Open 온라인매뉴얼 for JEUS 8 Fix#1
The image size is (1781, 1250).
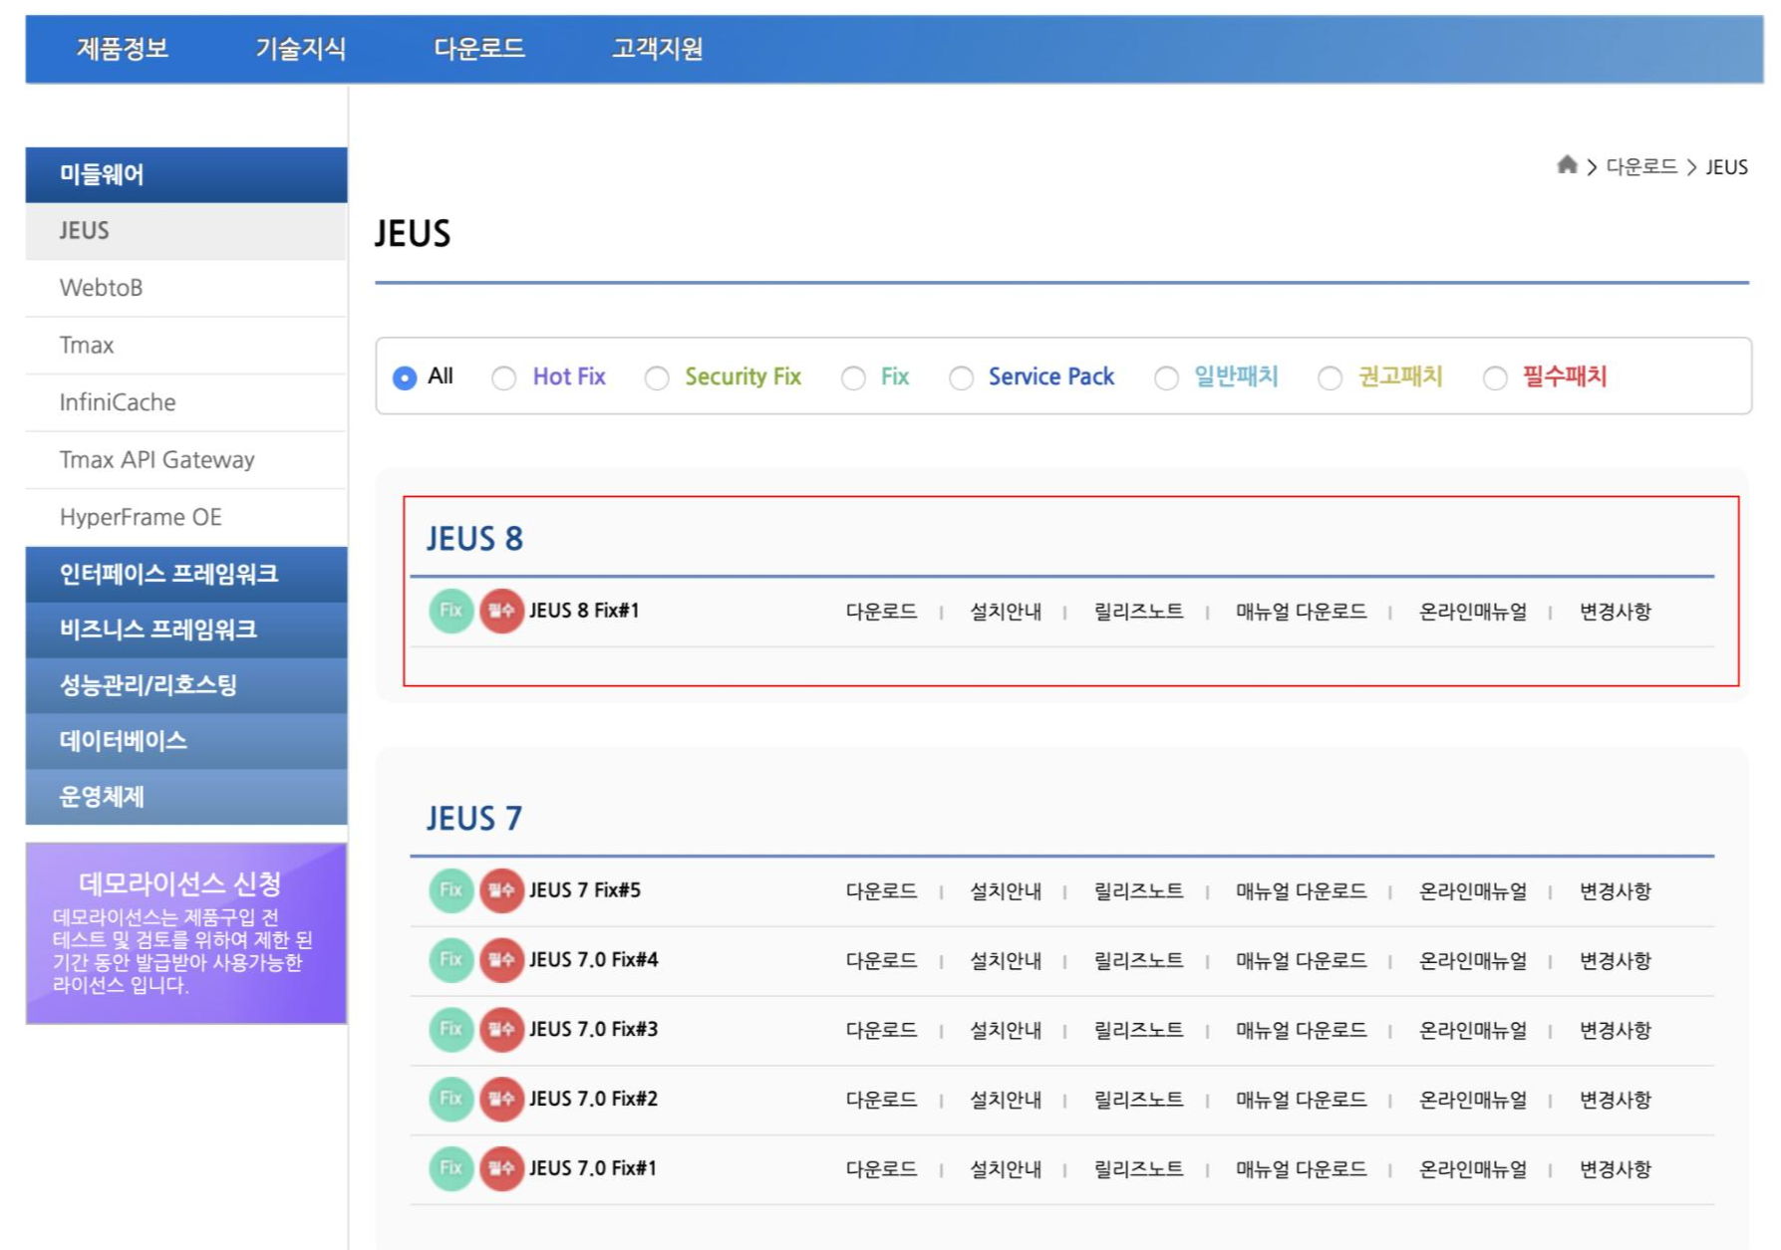point(1473,612)
